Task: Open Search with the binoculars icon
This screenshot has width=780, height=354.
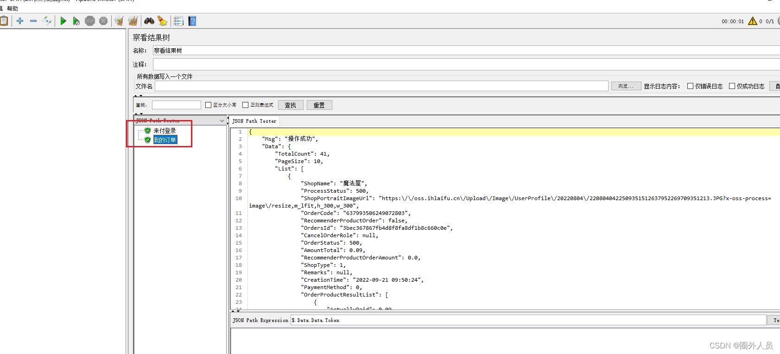Action: tap(149, 21)
